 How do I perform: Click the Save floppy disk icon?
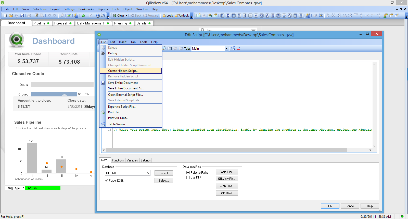pos(22,16)
